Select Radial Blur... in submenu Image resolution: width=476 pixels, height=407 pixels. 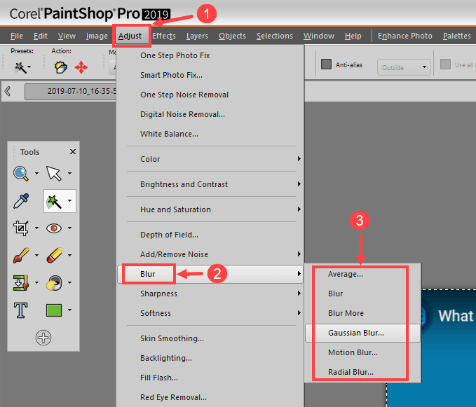click(362, 372)
